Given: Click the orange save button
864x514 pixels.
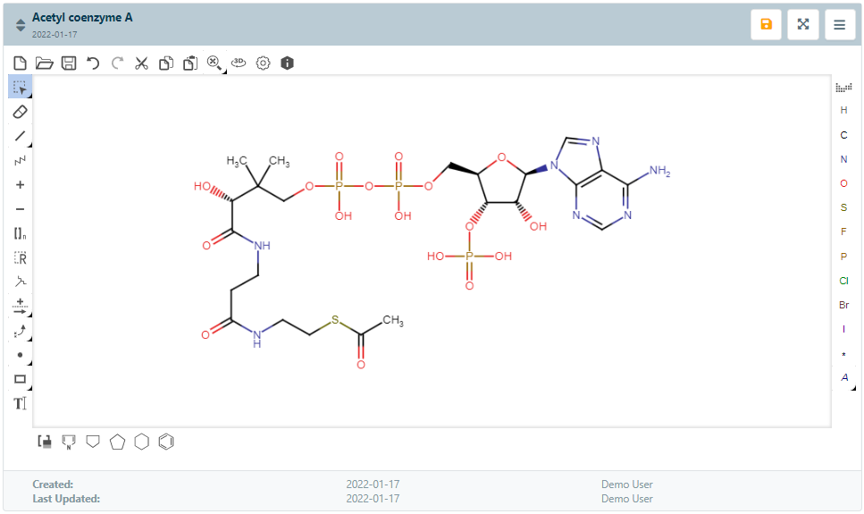Looking at the screenshot, I should (x=766, y=25).
